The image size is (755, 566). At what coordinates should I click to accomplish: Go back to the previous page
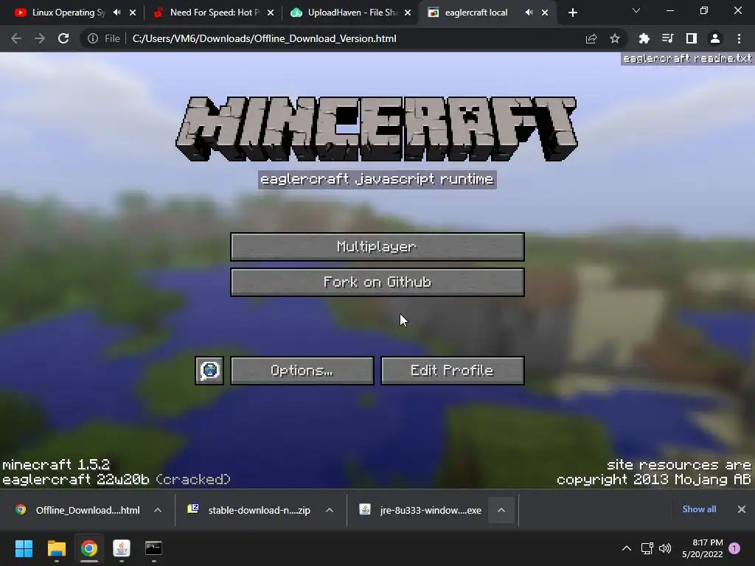click(x=16, y=38)
